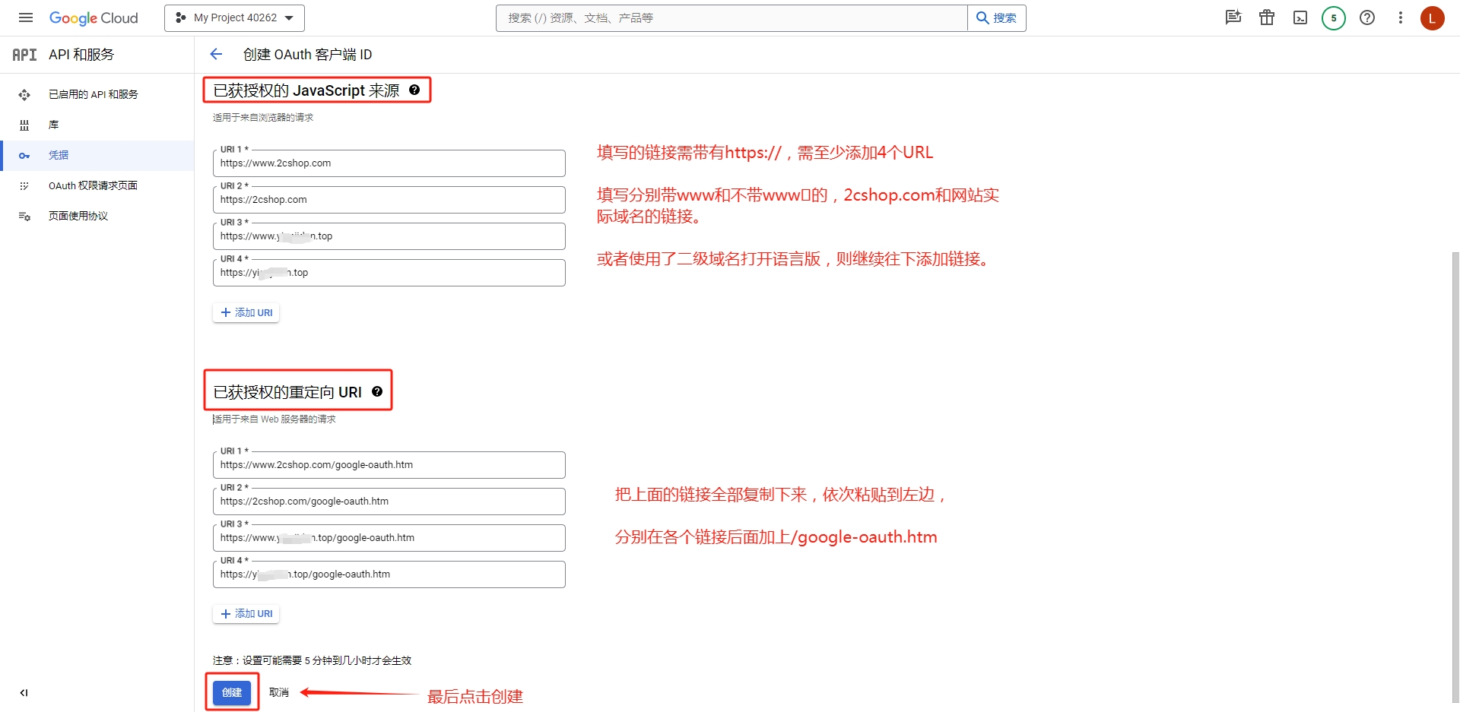Viewport: 1460px width, 712px height.
Task: Open the hamburger navigation menu
Action: [26, 17]
